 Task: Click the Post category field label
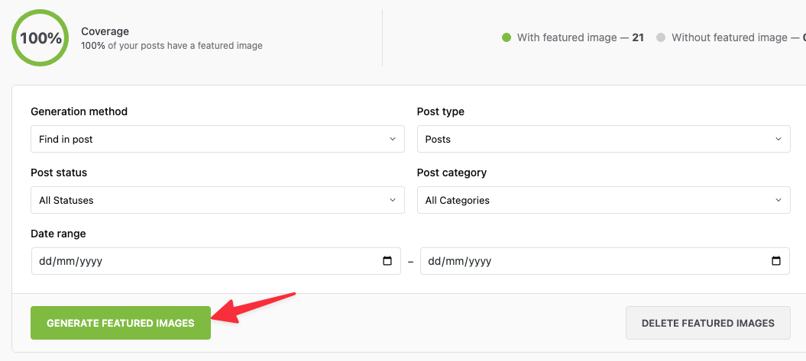click(452, 172)
